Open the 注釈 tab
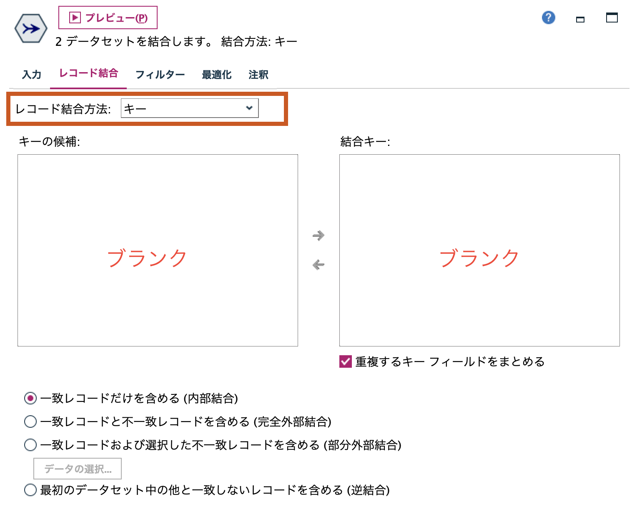 pos(258,74)
